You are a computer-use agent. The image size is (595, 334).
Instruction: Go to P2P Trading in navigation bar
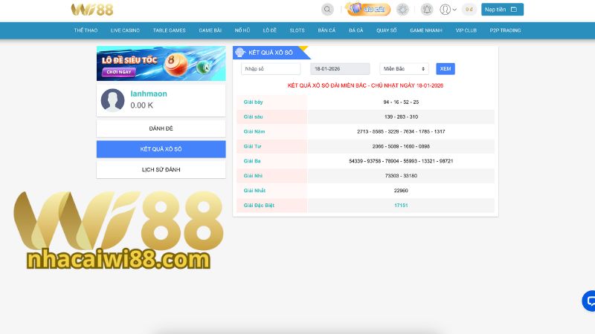pyautogui.click(x=505, y=30)
